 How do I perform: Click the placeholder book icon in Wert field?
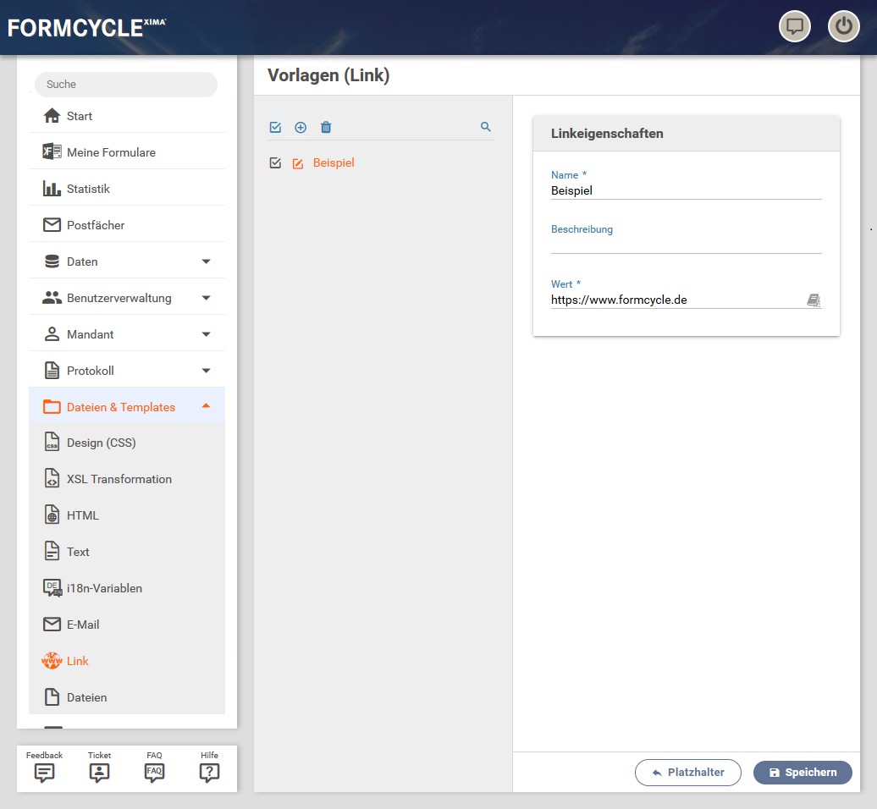814,300
